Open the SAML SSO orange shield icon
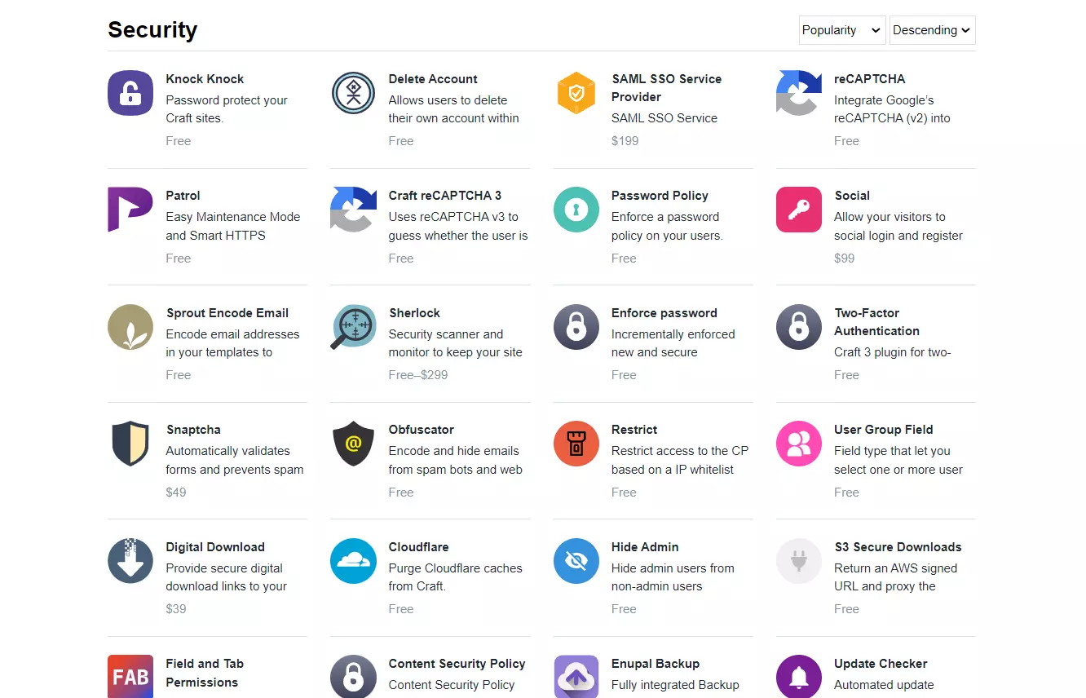 click(x=576, y=93)
